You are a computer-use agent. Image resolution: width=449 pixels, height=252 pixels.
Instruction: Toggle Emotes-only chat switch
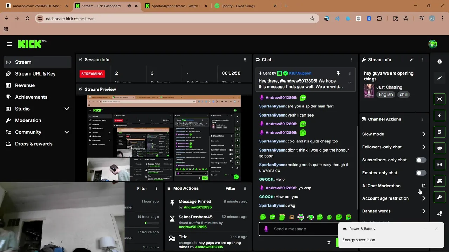[421, 173]
